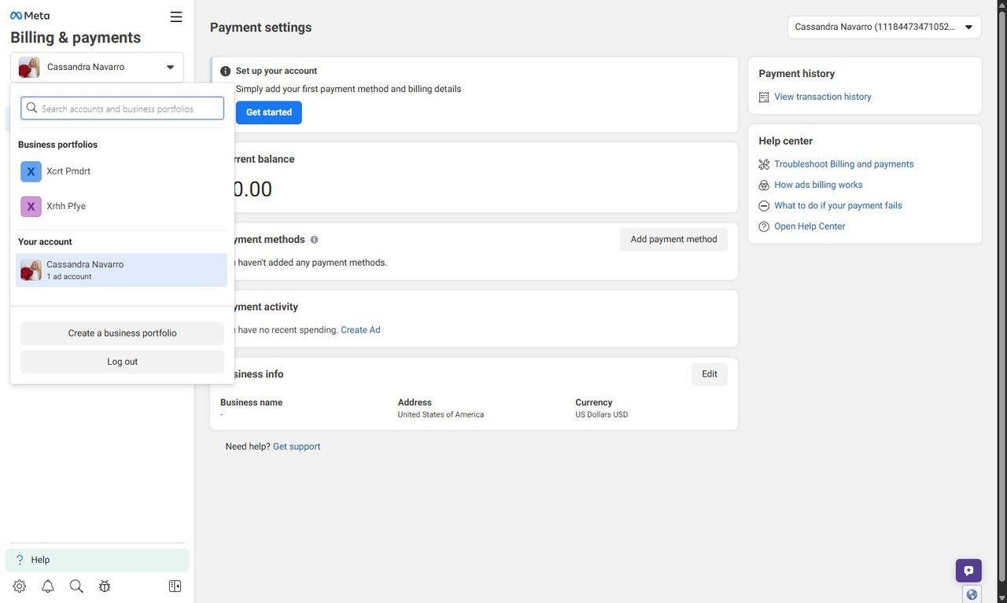This screenshot has width=1007, height=603.
Task: Open View transaction history link
Action: point(823,97)
